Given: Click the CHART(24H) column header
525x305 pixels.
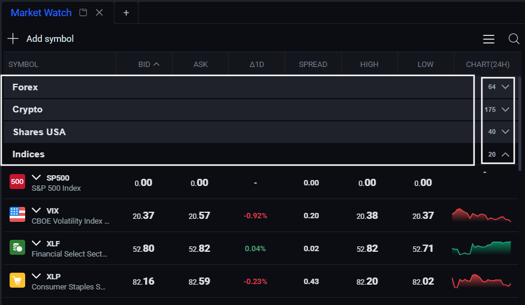Looking at the screenshot, I should pyautogui.click(x=488, y=65).
